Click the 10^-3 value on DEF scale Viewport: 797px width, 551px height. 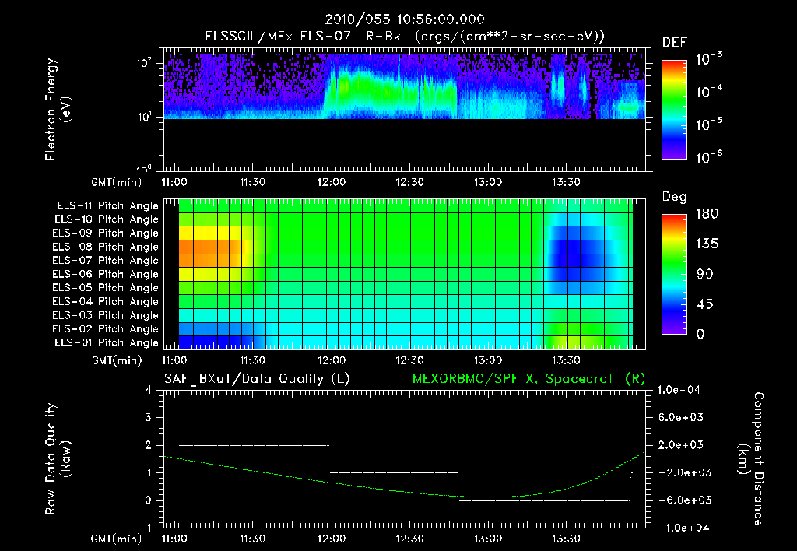[708, 59]
